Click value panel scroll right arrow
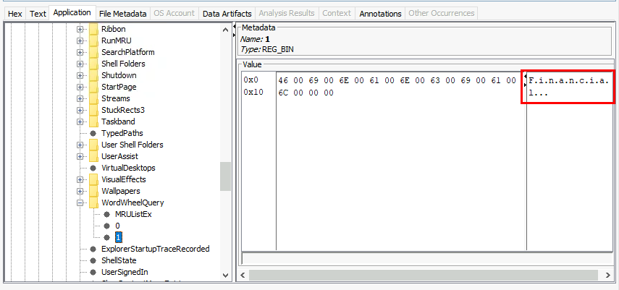 608,275
